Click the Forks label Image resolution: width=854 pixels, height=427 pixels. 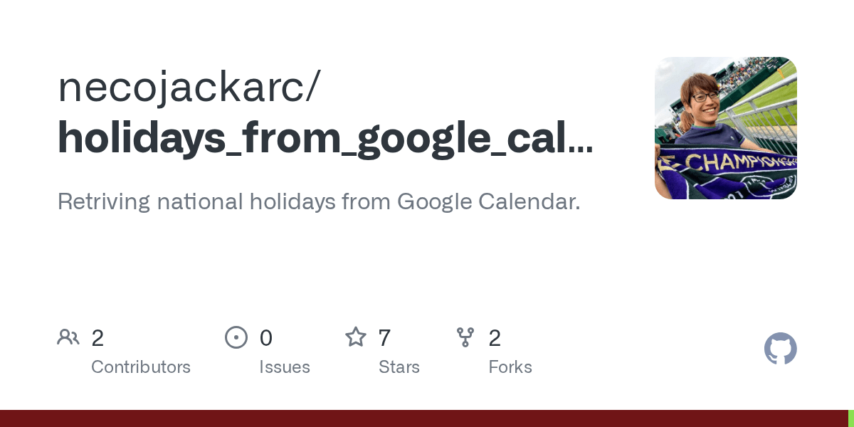[510, 367]
